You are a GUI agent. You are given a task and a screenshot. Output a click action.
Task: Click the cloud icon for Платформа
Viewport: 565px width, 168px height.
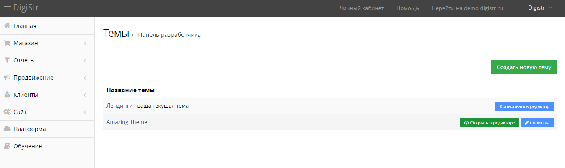(x=7, y=129)
